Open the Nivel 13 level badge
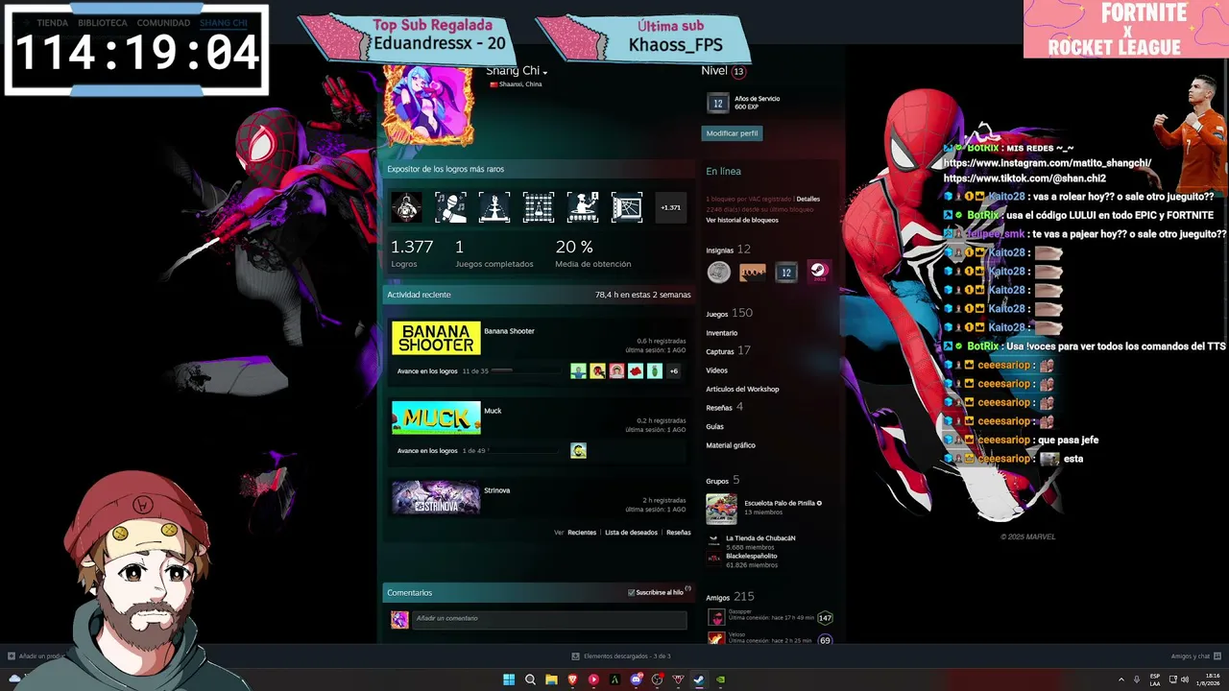Viewport: 1229px width, 691px height. [x=737, y=71]
